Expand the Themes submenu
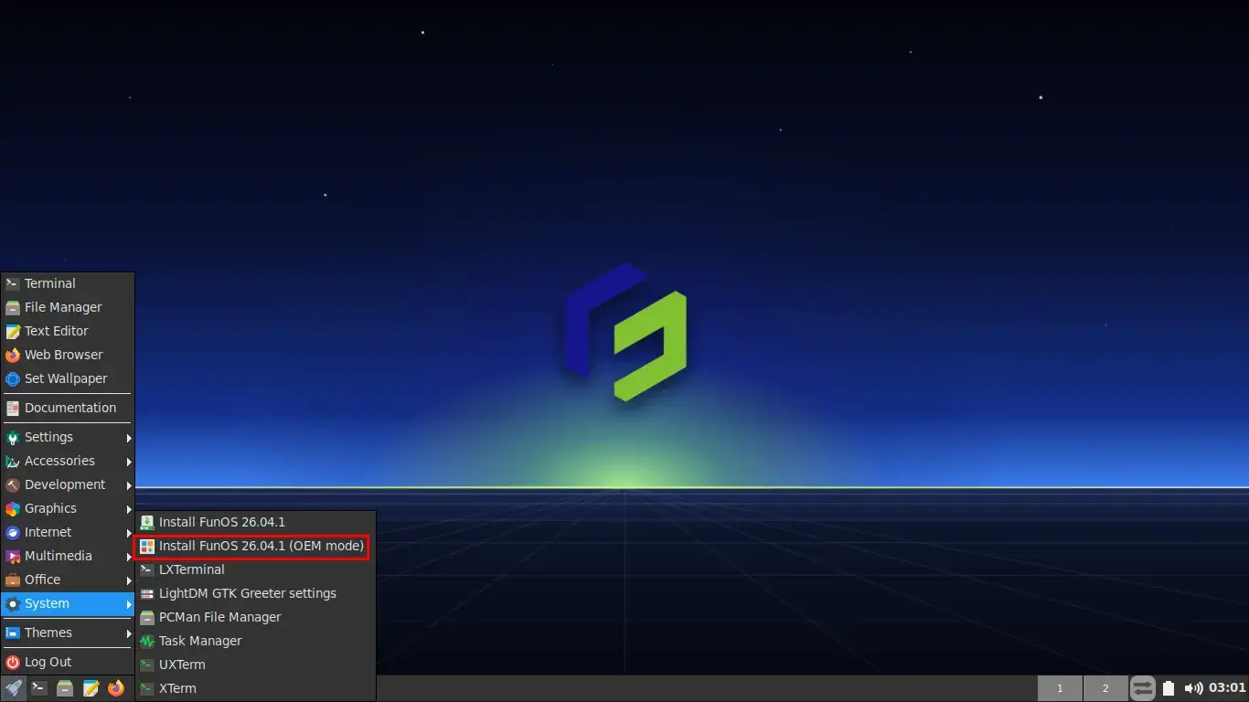Image resolution: width=1249 pixels, height=702 pixels. pyautogui.click(x=68, y=633)
